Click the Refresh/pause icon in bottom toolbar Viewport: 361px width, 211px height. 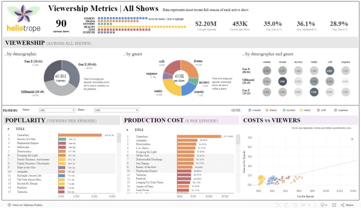[303, 205]
